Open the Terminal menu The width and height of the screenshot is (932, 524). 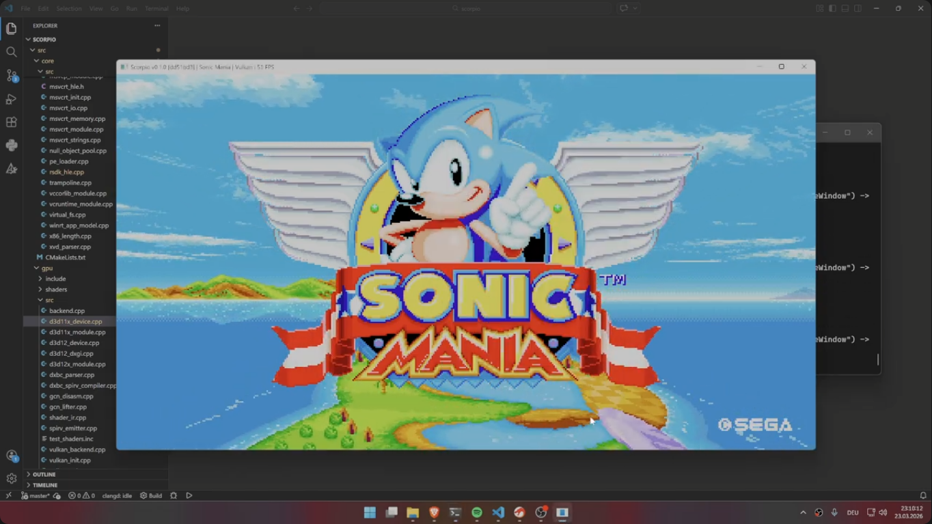(x=156, y=8)
